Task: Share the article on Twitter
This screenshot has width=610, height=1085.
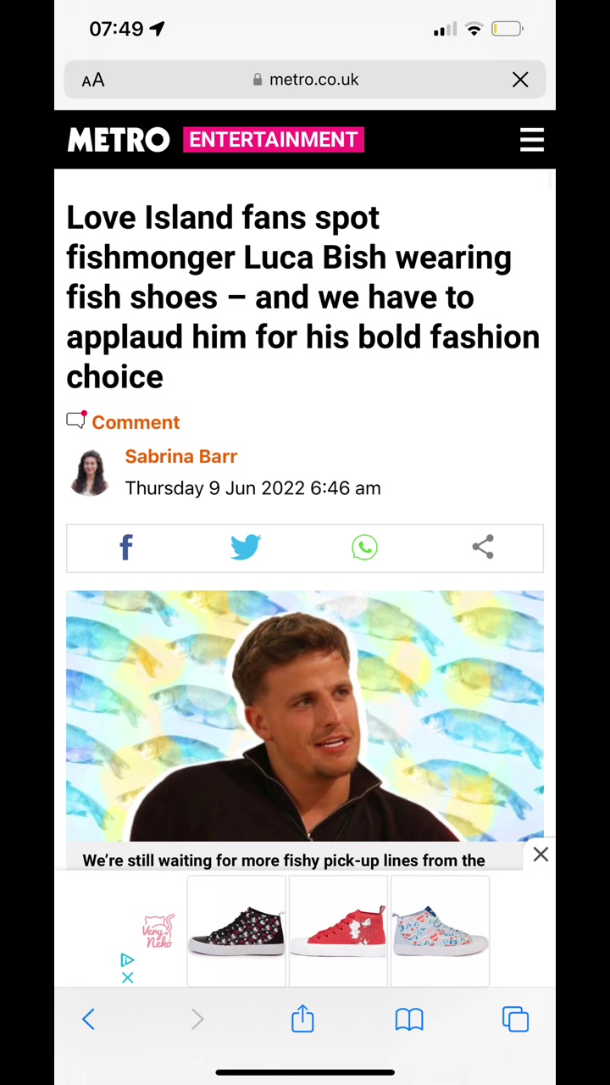Action: 246,548
